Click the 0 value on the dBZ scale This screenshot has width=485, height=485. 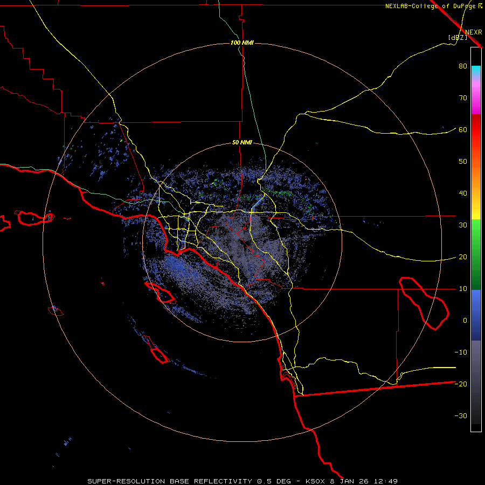465,321
